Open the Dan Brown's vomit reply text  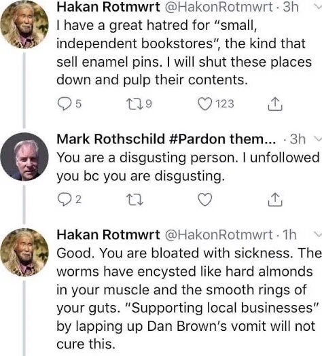pos(189,298)
